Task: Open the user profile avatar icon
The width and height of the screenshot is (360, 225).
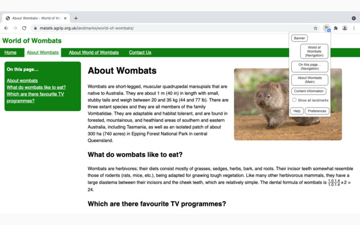Action: click(345, 28)
